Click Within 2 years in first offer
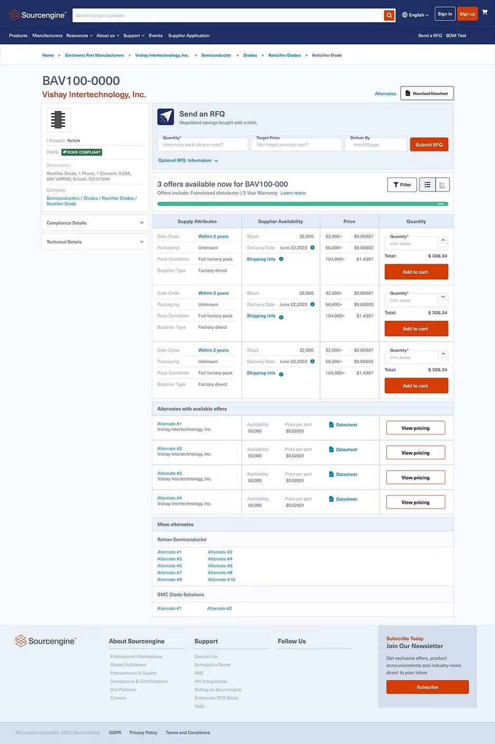 point(214,236)
